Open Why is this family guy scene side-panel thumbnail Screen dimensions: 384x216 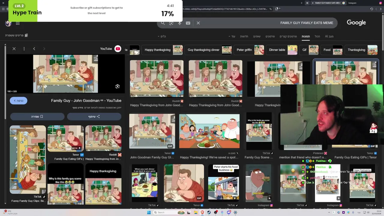point(65,184)
